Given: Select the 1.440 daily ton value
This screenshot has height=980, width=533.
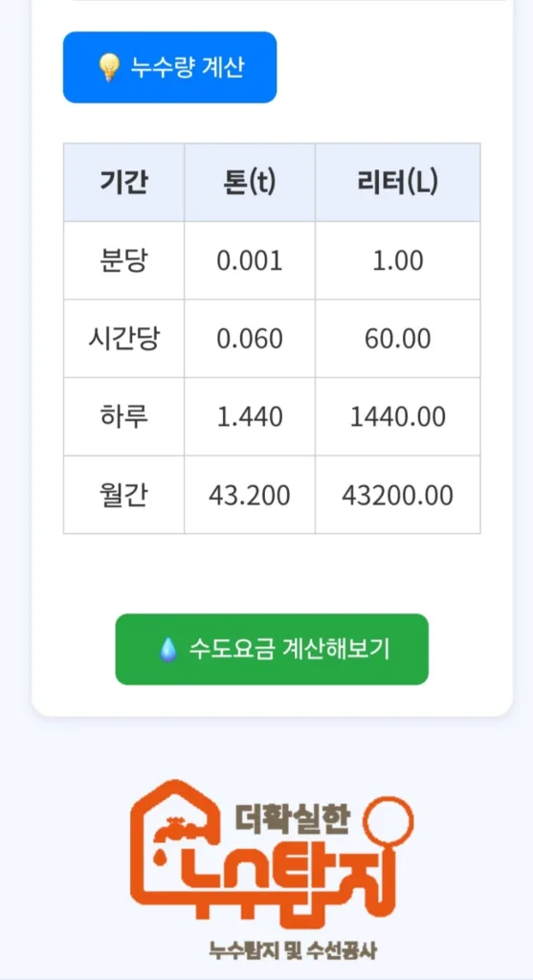Looking at the screenshot, I should [250, 417].
